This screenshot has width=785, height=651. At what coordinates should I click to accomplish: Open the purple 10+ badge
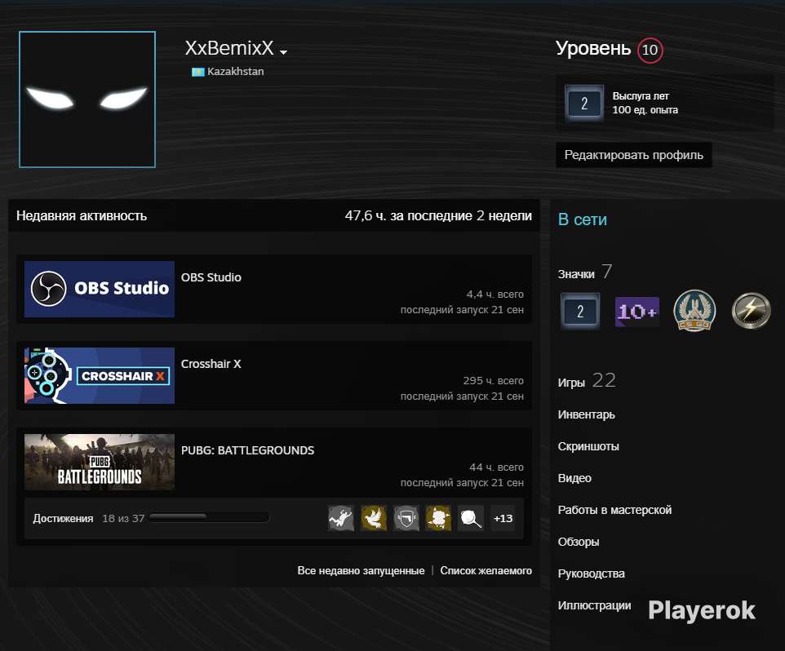coord(636,311)
